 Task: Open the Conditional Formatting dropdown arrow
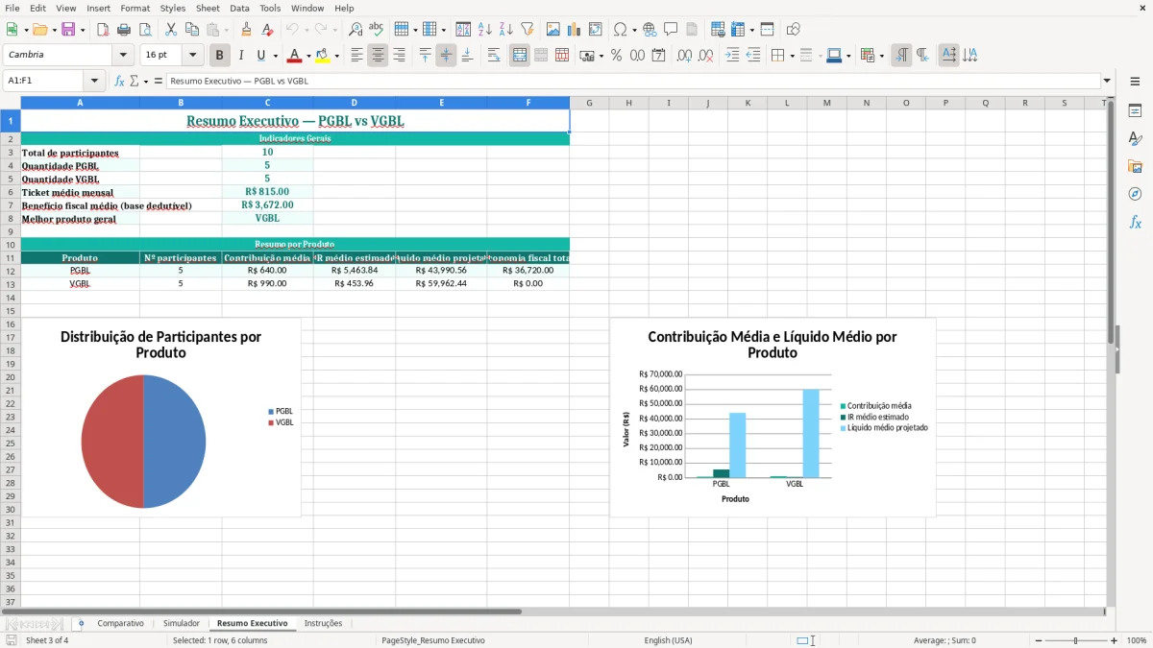[x=881, y=56]
